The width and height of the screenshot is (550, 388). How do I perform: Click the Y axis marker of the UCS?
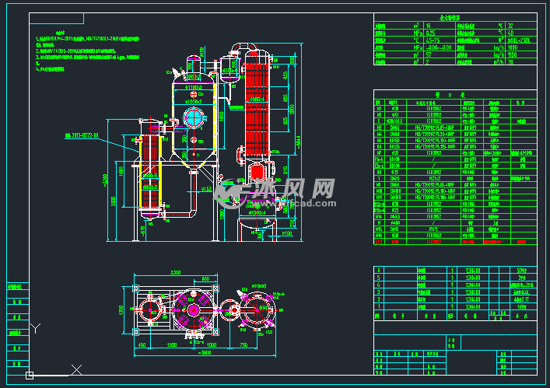(33, 328)
